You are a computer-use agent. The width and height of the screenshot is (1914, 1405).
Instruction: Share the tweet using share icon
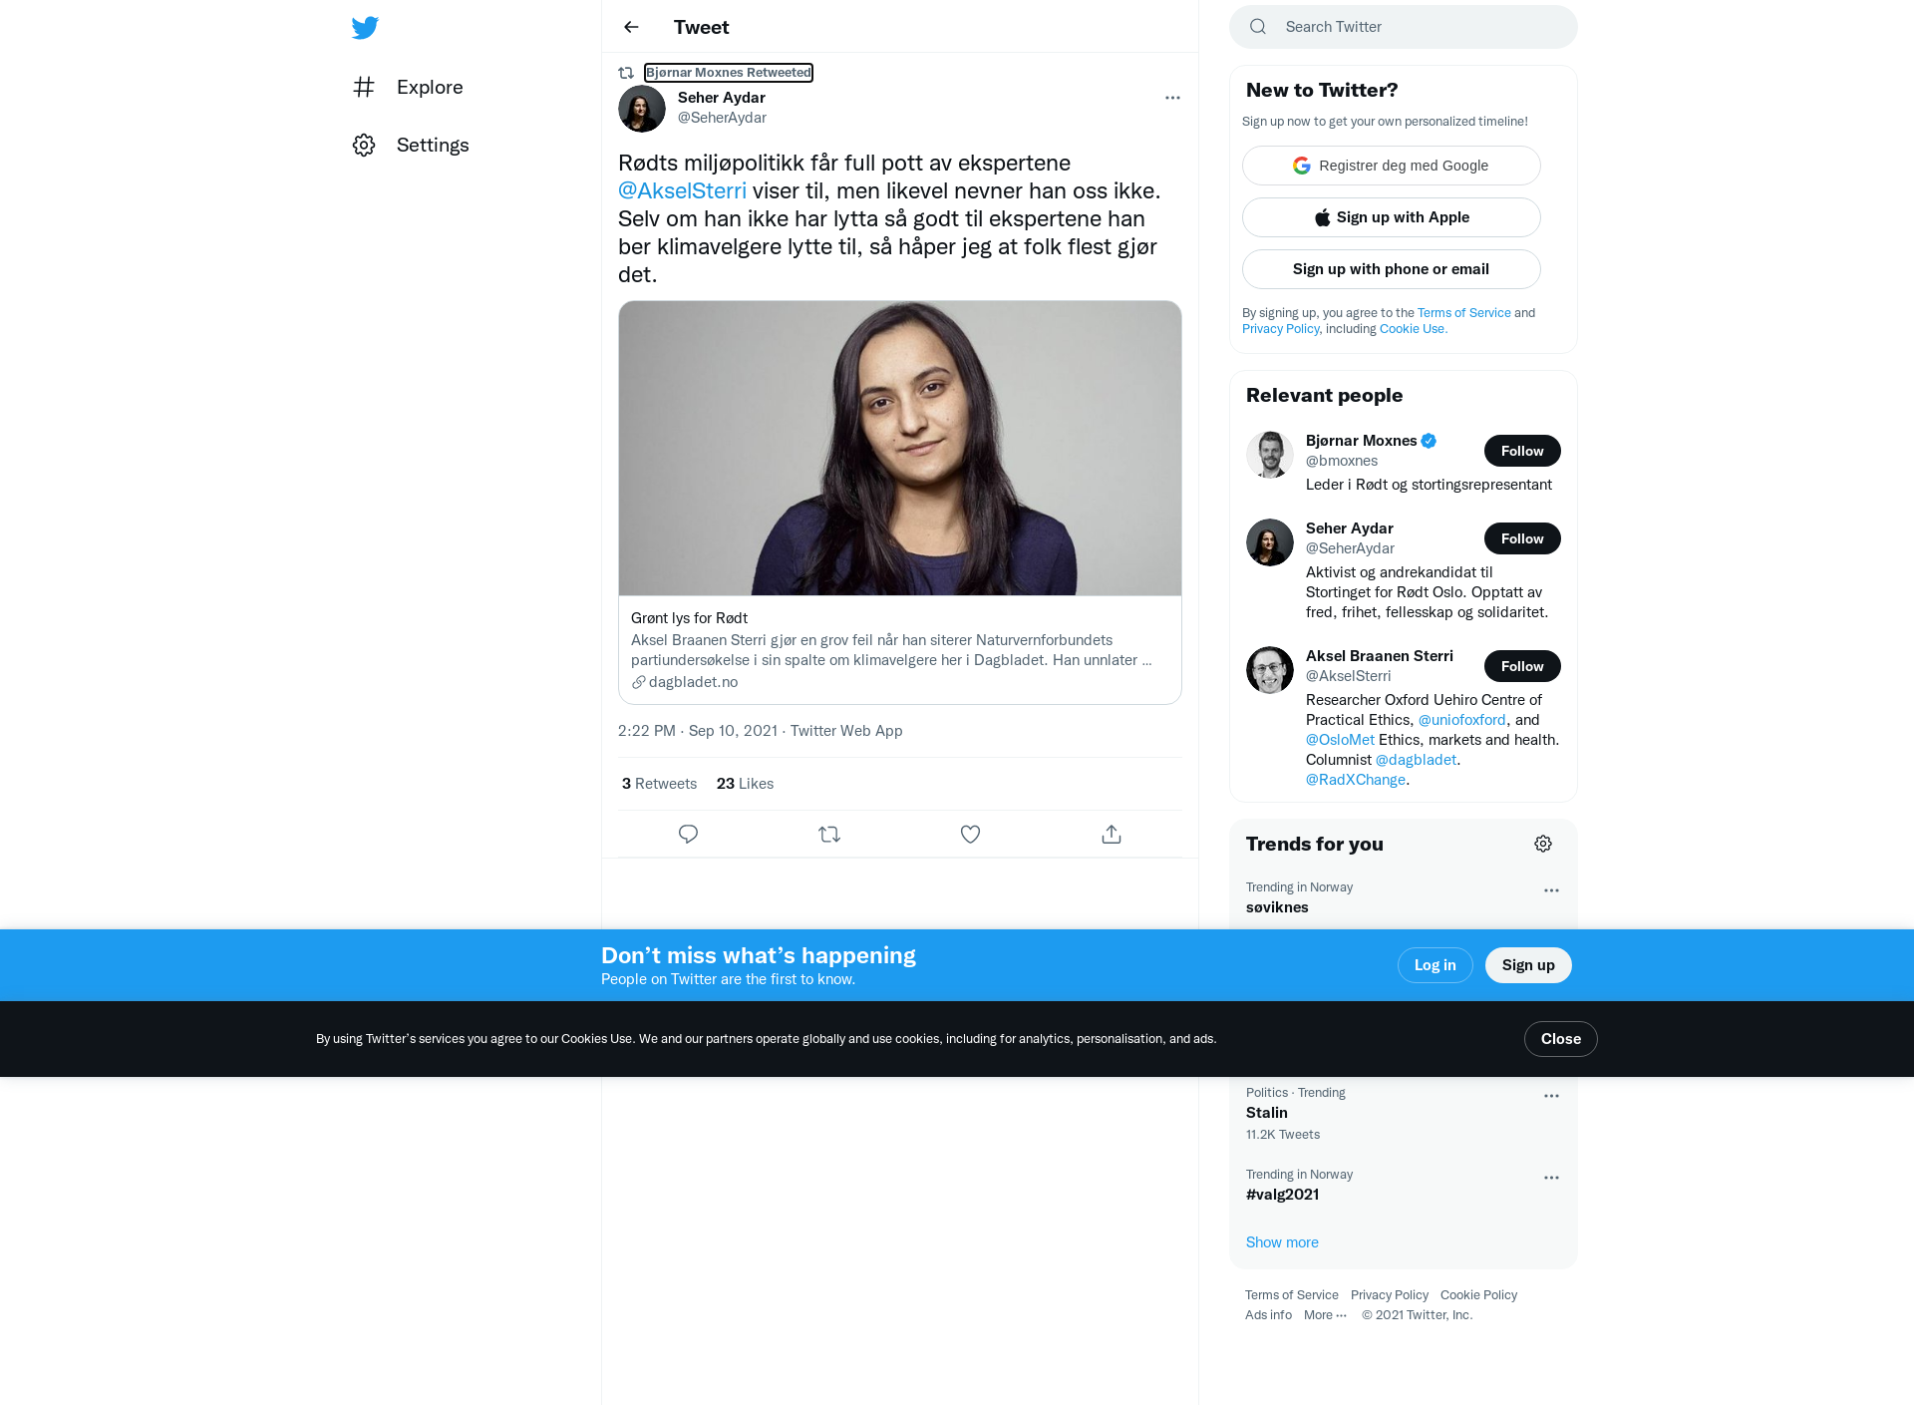pyautogui.click(x=1112, y=834)
